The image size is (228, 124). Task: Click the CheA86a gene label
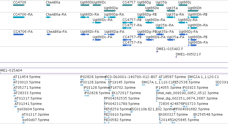click(x=53, y=2)
